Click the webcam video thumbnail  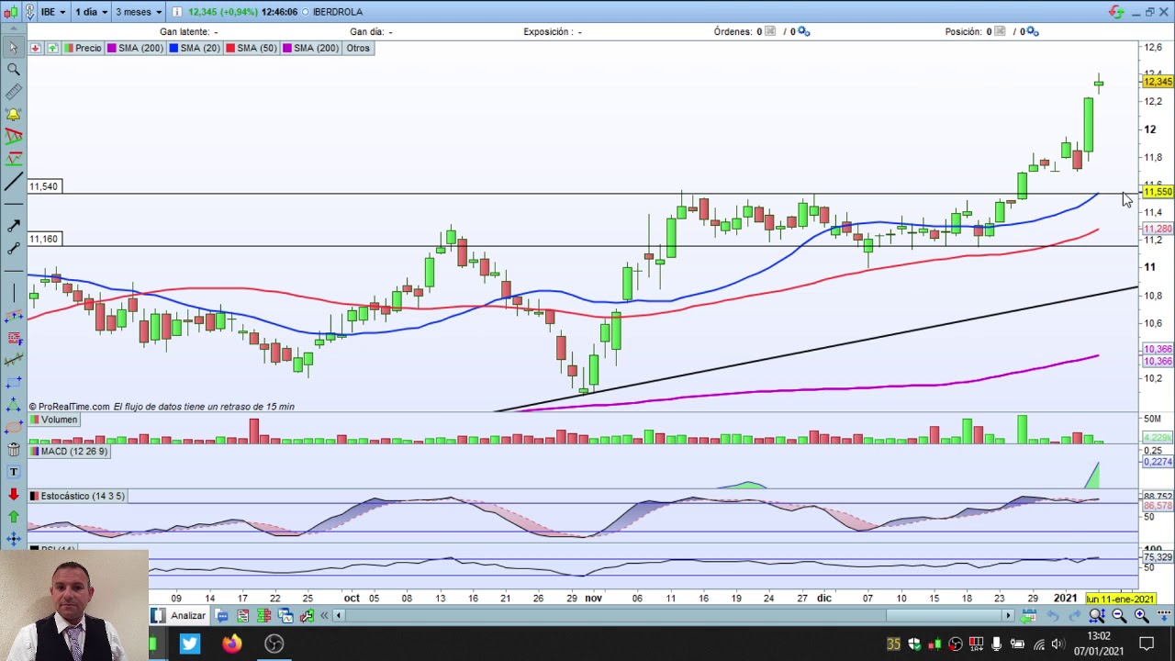pyautogui.click(x=74, y=606)
